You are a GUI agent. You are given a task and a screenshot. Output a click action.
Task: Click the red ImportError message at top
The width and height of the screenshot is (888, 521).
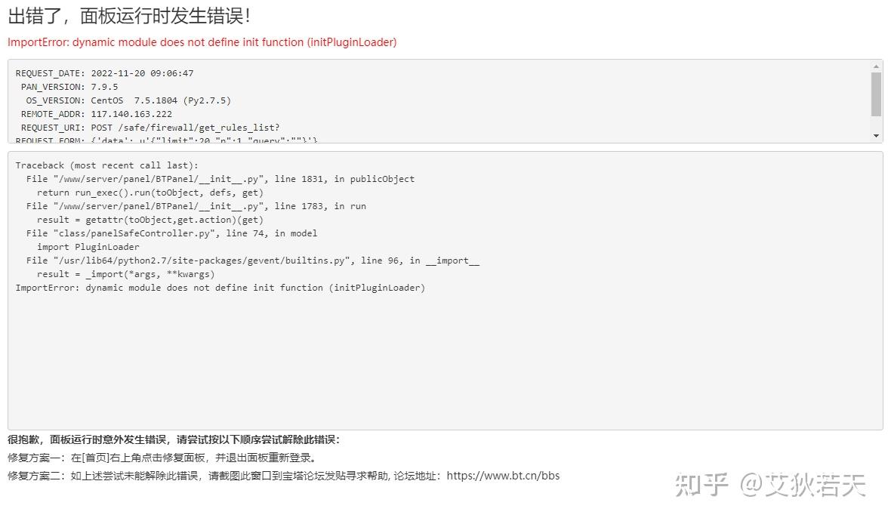click(x=202, y=42)
